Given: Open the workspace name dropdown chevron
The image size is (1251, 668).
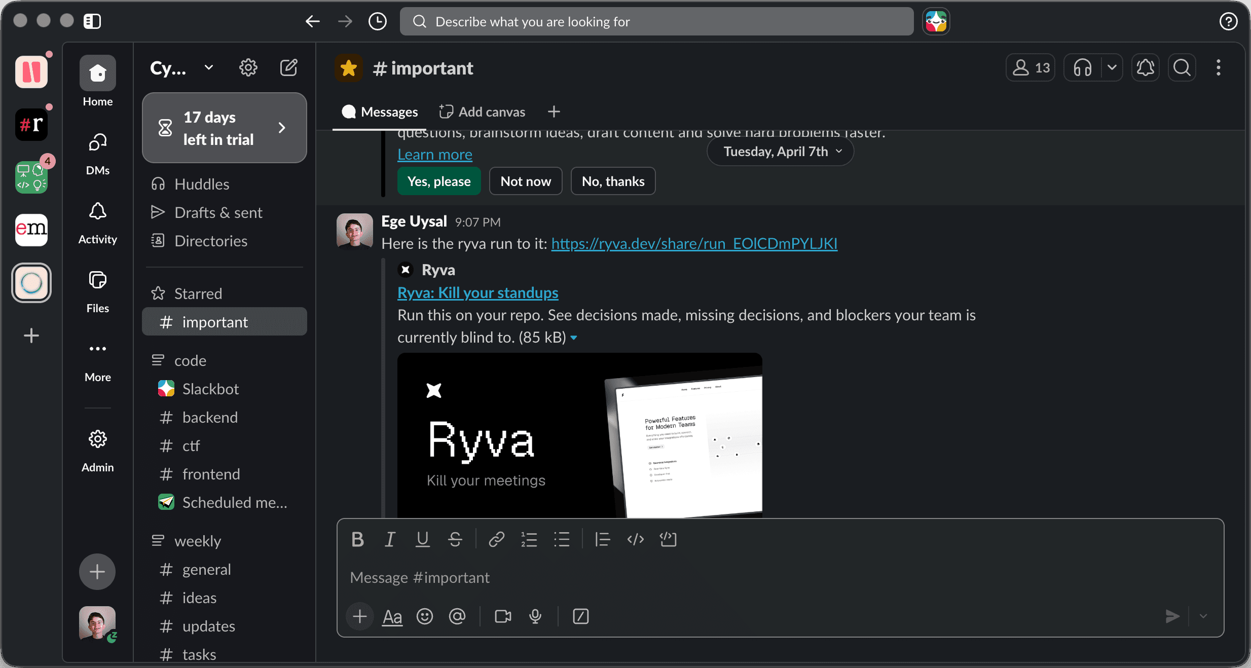Looking at the screenshot, I should point(208,67).
